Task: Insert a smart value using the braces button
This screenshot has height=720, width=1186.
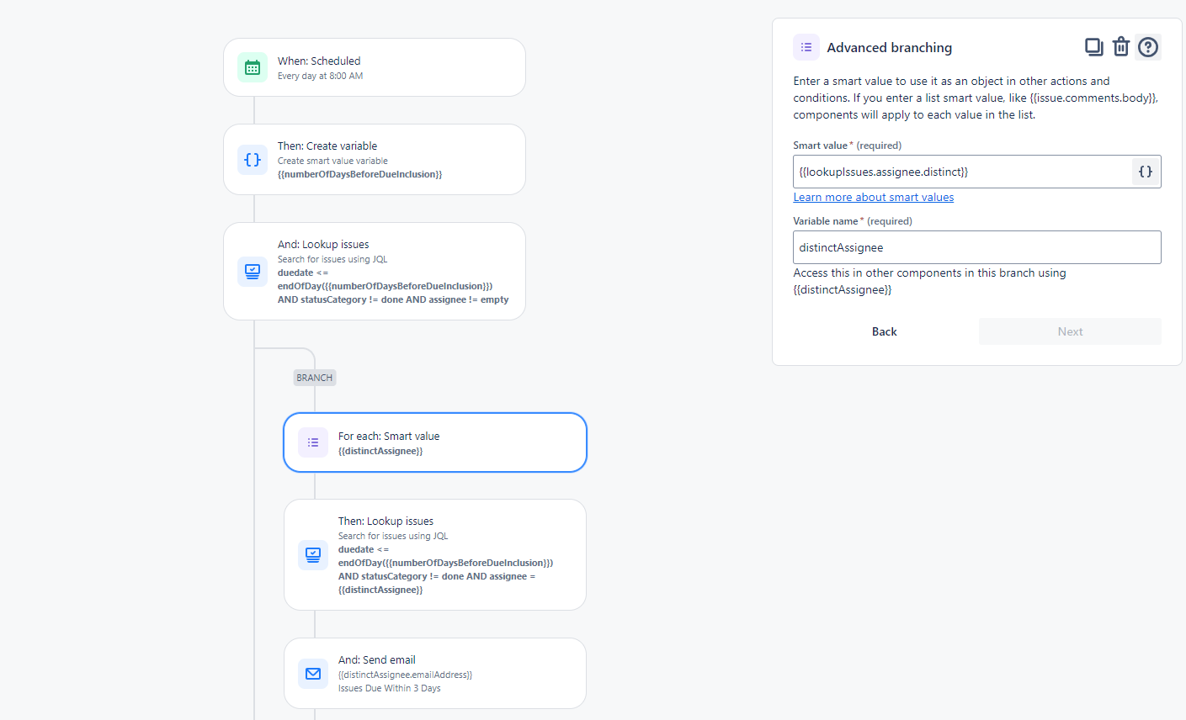Action: point(1146,171)
